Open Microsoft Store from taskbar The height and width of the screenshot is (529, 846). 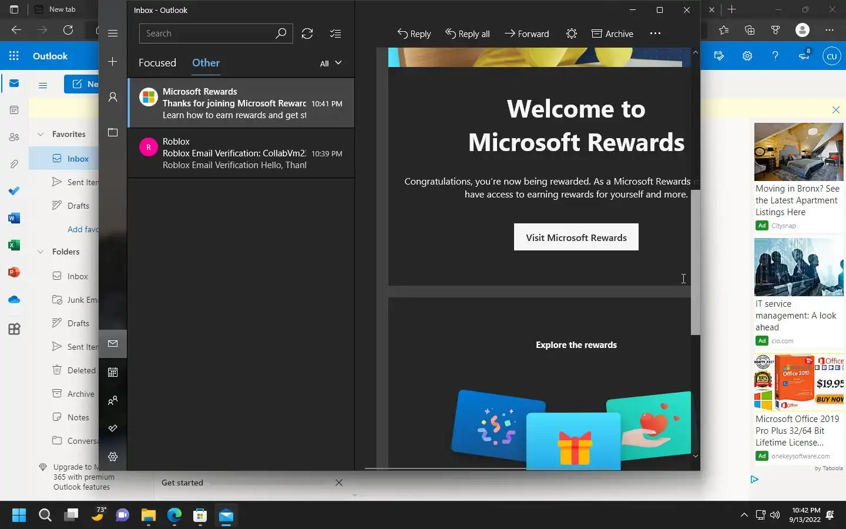coord(200,515)
